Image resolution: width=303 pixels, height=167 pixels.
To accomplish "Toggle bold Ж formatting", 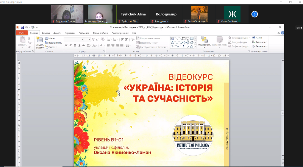I will point(66,45).
